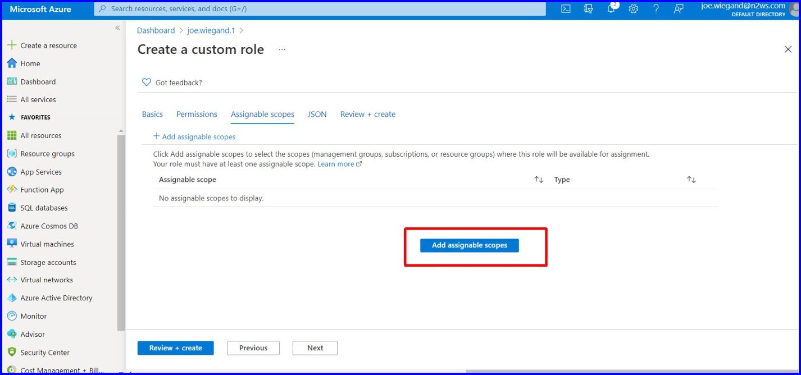Switch to the Review + create tab
The image size is (801, 375).
tap(368, 114)
